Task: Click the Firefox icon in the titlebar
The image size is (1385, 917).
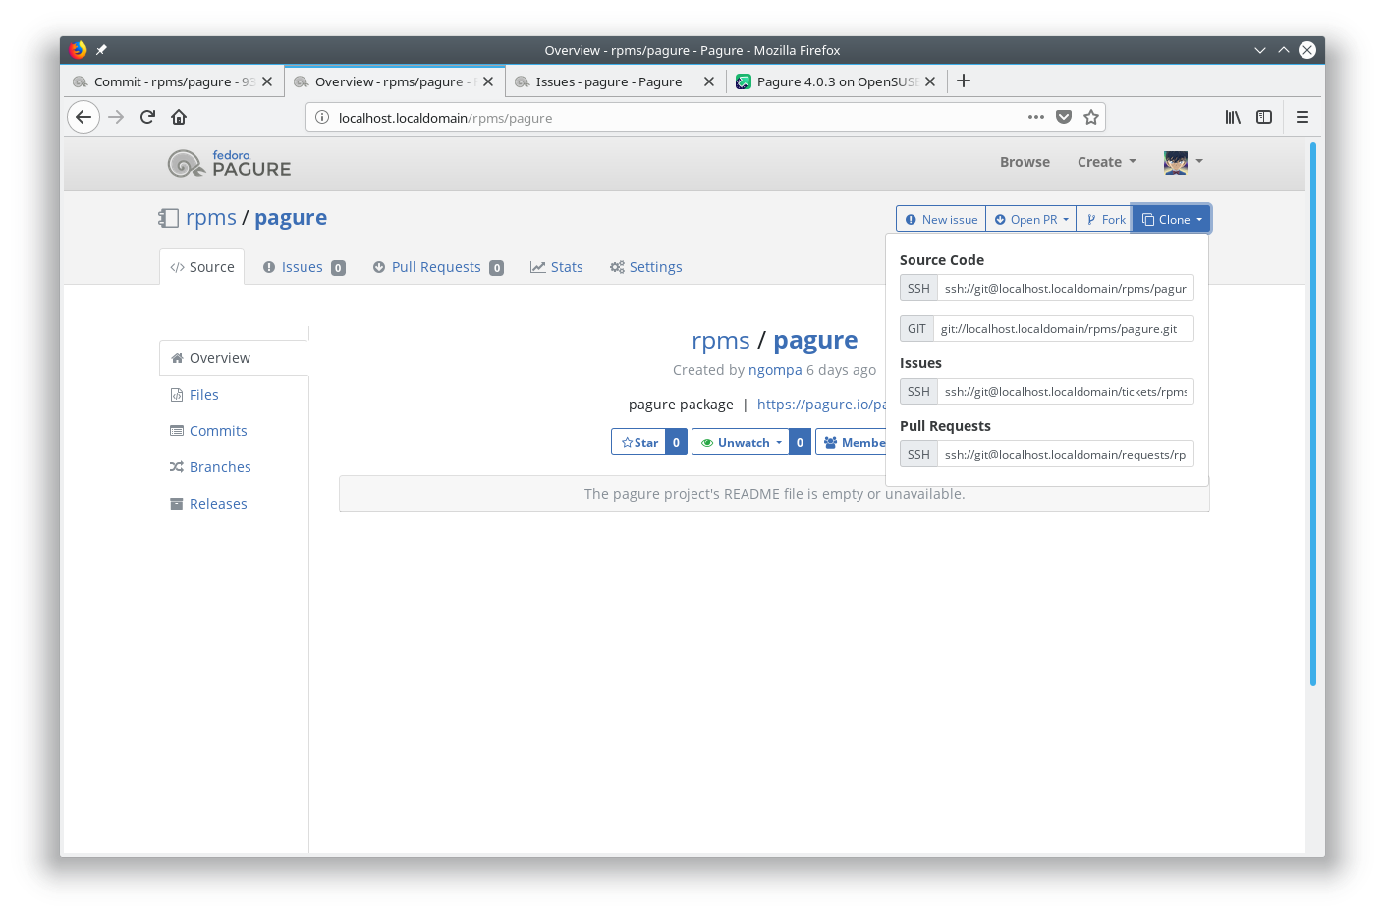Action: [x=79, y=50]
